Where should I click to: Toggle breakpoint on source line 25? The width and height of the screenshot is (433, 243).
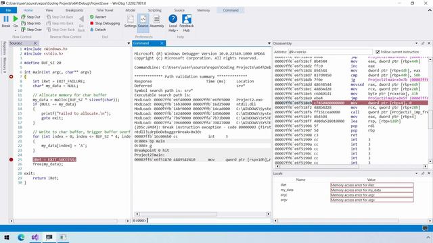tap(11, 159)
